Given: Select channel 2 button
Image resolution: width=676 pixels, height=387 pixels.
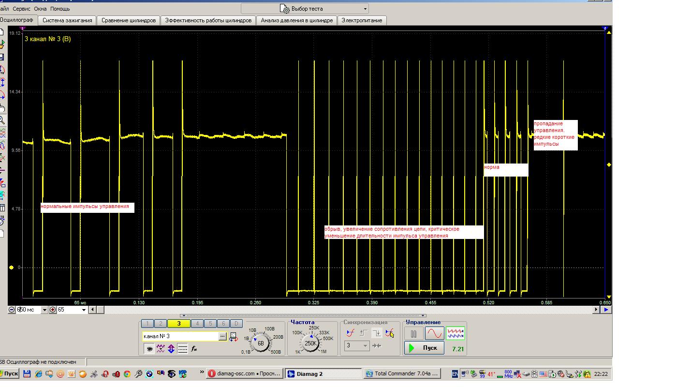Looking at the screenshot, I should [160, 324].
